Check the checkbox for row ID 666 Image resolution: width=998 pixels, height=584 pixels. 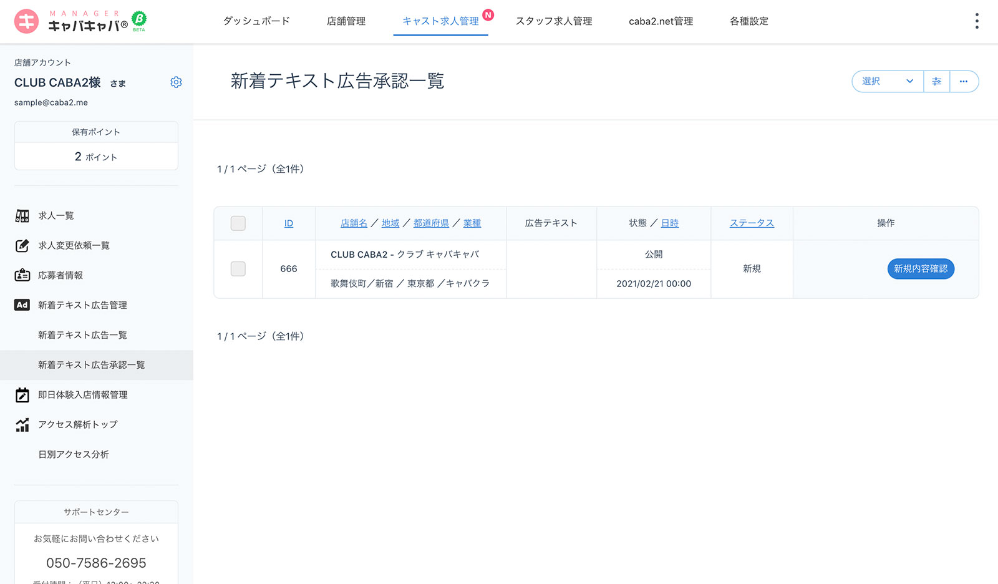point(238,269)
